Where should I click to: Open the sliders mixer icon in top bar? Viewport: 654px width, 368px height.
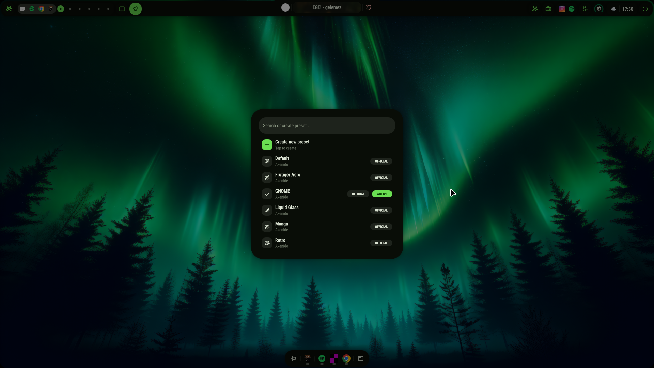[x=585, y=9]
